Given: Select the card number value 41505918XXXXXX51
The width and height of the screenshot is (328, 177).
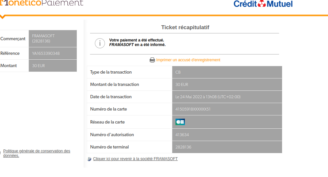Looking at the screenshot, I should tap(193, 109).
